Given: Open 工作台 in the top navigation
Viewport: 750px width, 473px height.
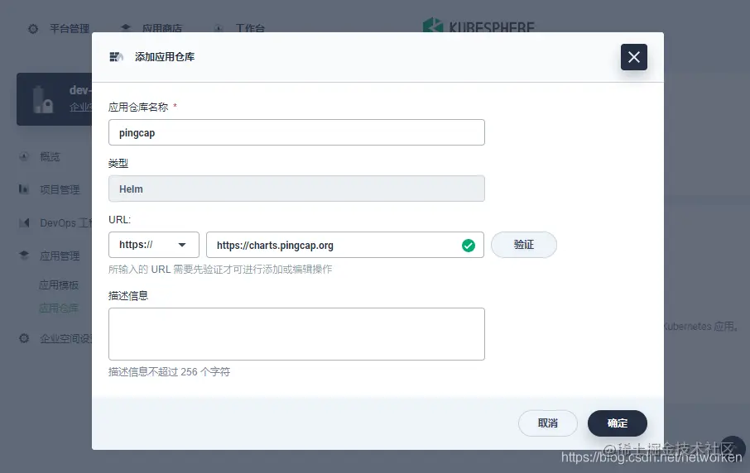Looking at the screenshot, I should [250, 28].
